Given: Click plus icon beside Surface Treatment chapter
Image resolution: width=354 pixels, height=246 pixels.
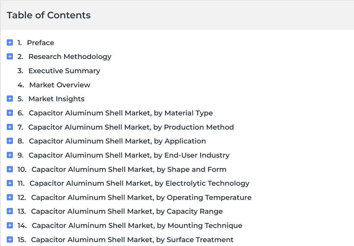Looking at the screenshot, I should click(10, 239).
